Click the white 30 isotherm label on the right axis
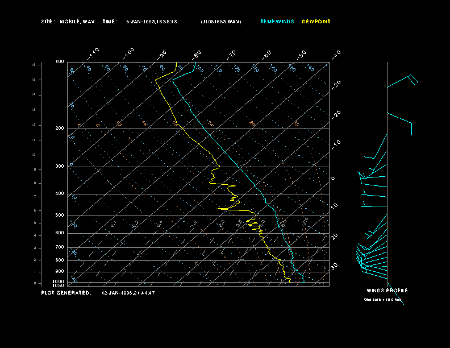 (x=334, y=266)
